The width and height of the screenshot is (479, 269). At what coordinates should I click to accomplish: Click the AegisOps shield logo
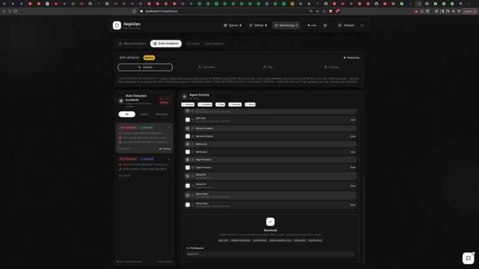(x=117, y=26)
